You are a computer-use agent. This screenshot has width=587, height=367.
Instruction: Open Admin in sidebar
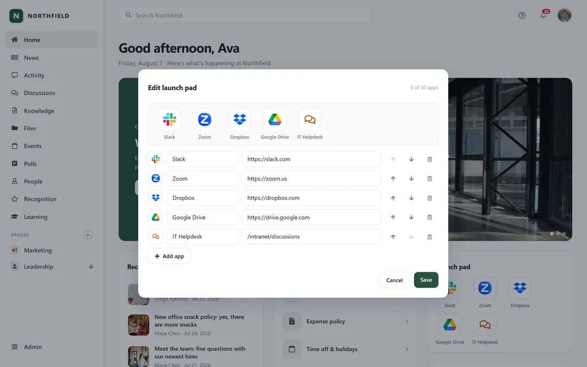click(x=52, y=347)
